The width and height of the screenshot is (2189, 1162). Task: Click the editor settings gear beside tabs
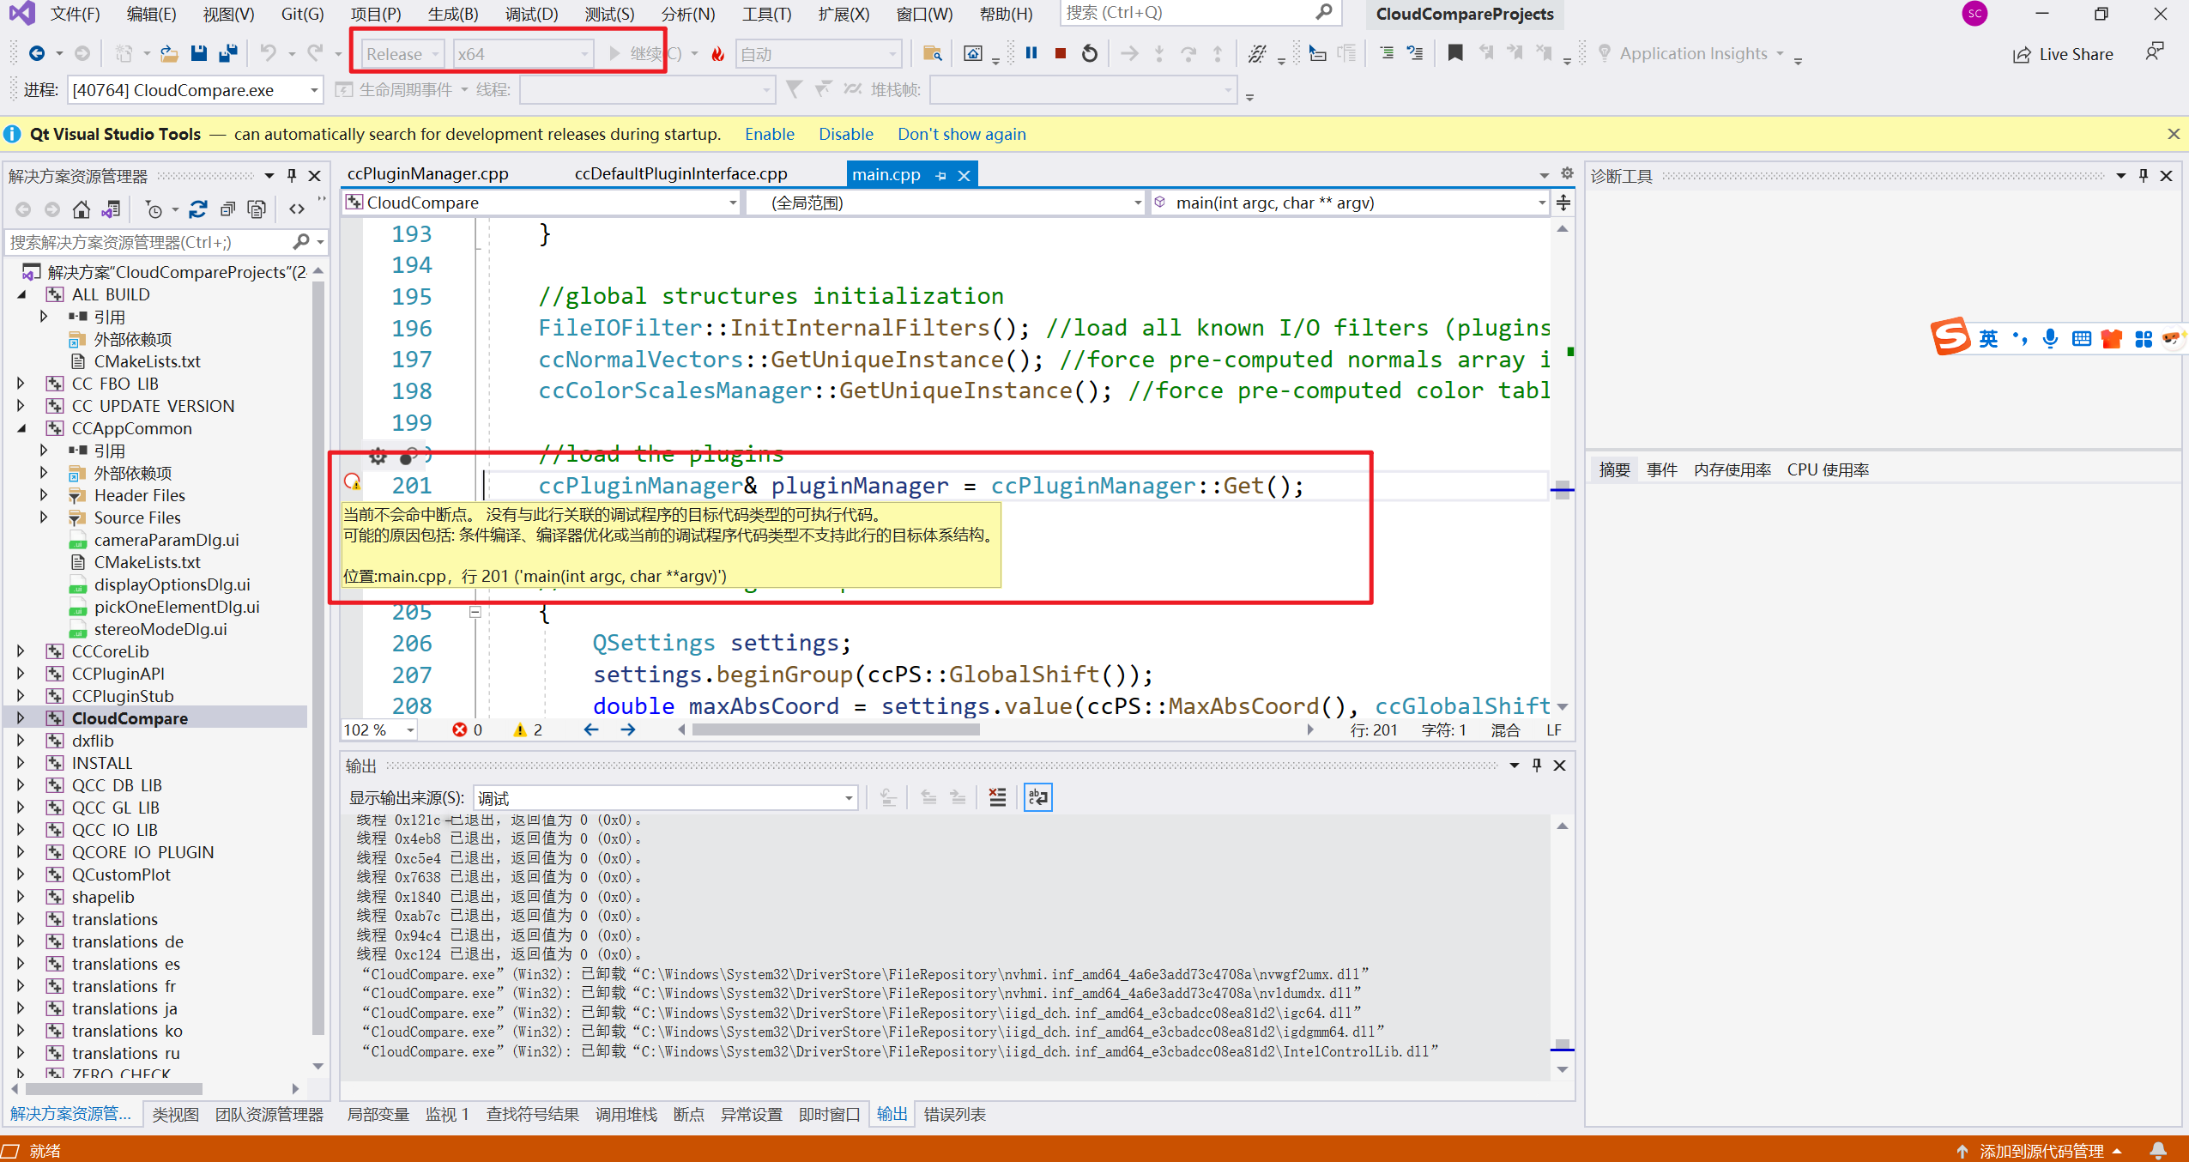(1567, 173)
